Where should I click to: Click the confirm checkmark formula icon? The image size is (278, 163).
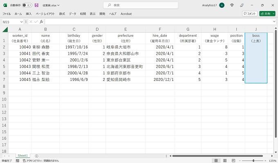point(36,22)
